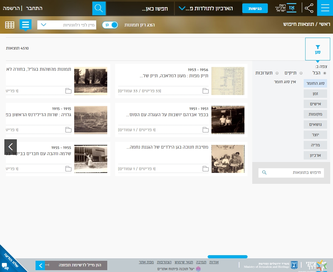Viewport: 333px width, 272px height.
Task: Open the תנאי שימוש footer link
Action: pyautogui.click(x=184, y=262)
